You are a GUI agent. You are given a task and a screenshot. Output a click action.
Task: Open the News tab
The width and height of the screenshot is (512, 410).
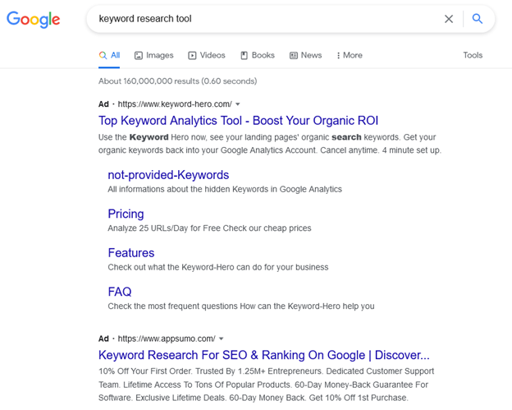[x=305, y=55]
